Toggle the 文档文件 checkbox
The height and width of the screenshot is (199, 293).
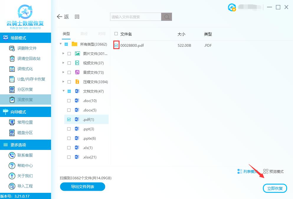pyautogui.click(x=69, y=91)
